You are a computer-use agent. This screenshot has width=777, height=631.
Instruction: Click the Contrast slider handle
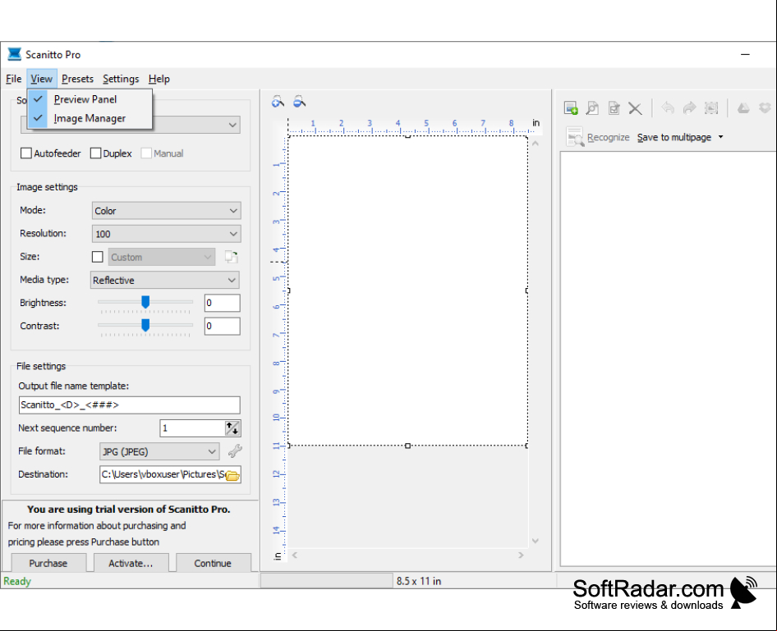click(x=145, y=325)
